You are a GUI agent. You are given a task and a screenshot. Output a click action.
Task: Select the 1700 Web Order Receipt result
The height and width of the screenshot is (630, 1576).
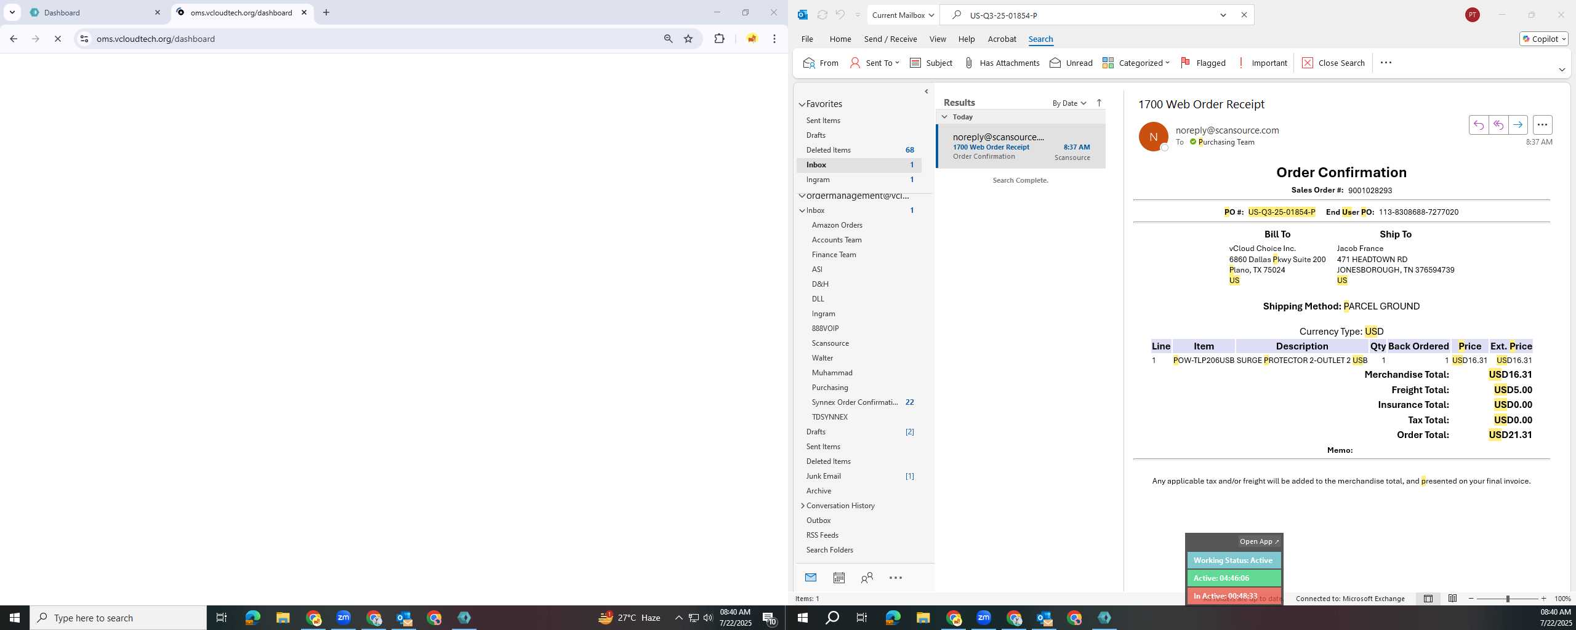tap(1021, 146)
